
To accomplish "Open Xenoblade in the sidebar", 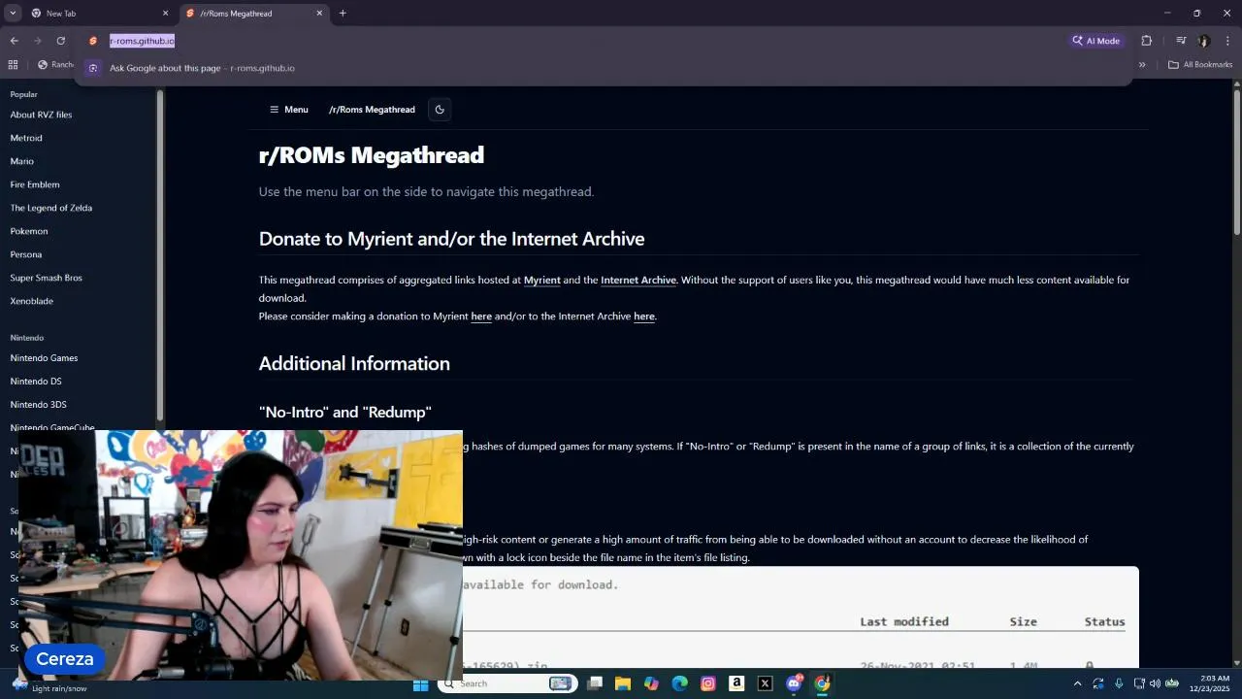I will click(x=32, y=301).
